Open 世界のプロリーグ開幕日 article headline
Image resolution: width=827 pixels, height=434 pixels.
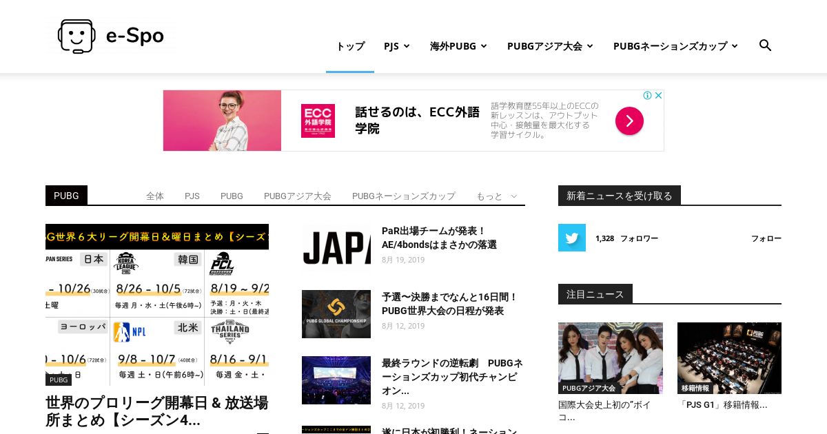[156, 411]
